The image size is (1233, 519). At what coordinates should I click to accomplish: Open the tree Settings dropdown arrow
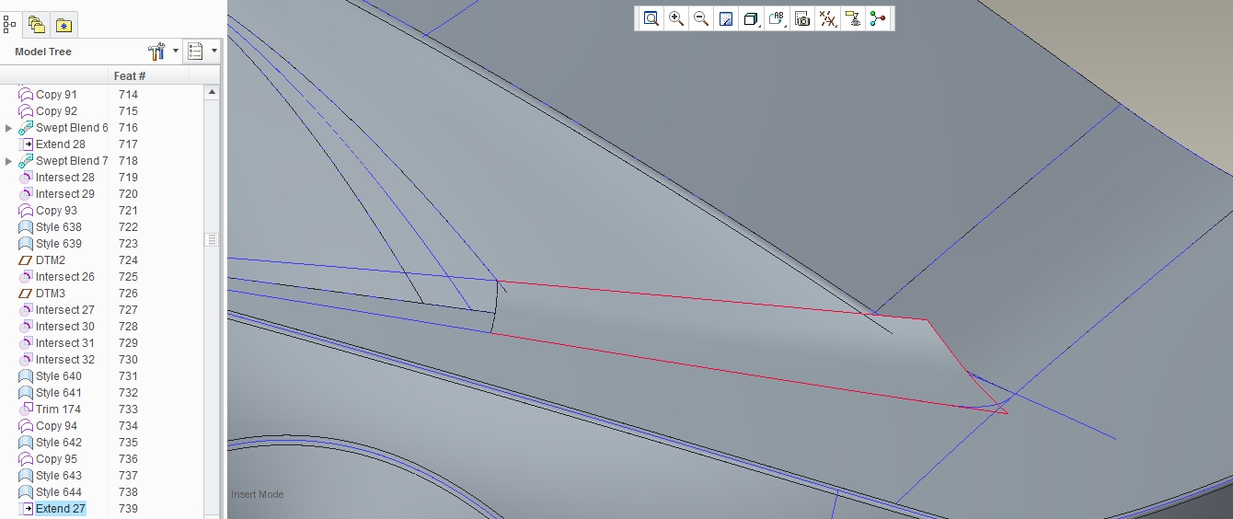(x=175, y=52)
